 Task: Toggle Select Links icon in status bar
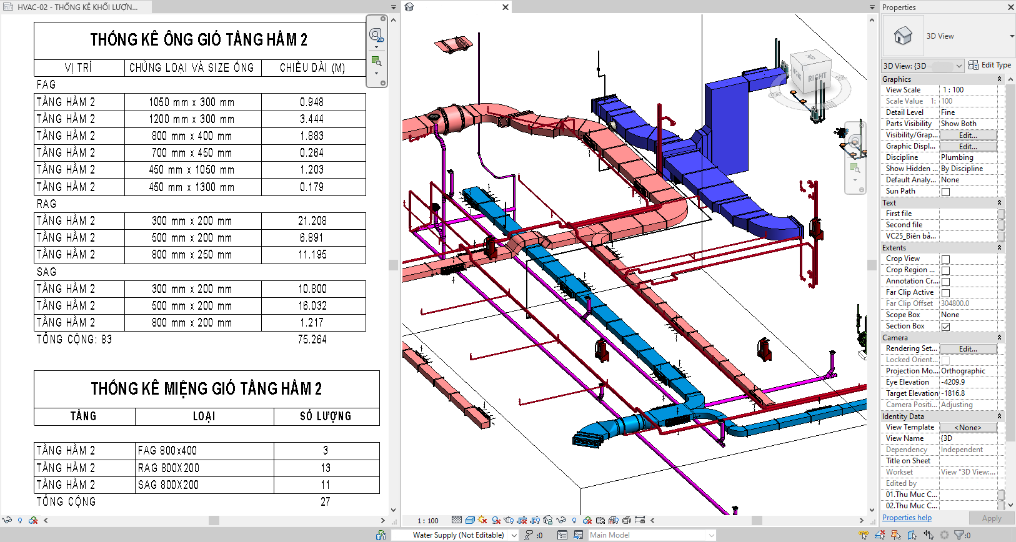coord(863,535)
